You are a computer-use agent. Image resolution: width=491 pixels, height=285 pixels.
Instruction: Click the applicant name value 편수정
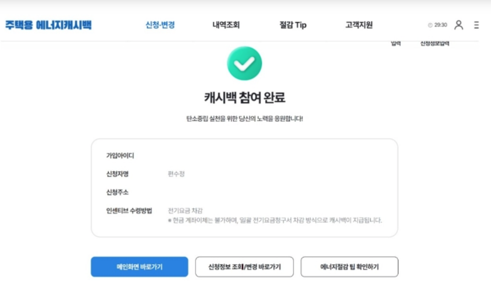click(176, 174)
